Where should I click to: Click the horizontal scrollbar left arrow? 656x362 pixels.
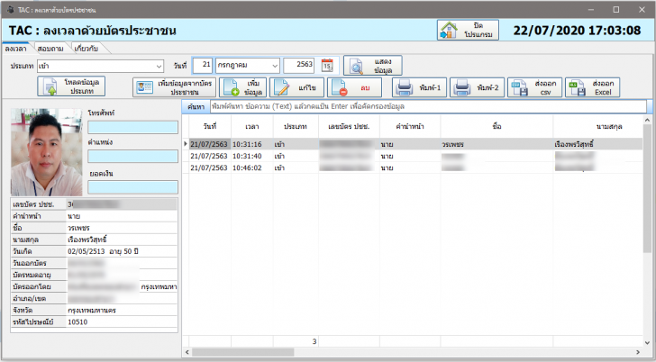[187, 352]
